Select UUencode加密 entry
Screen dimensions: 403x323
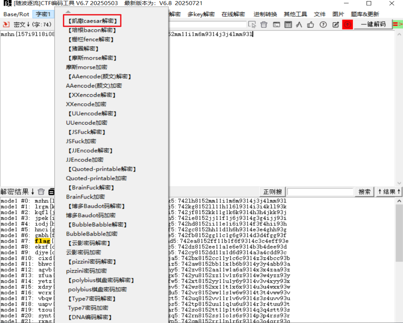pos(87,123)
